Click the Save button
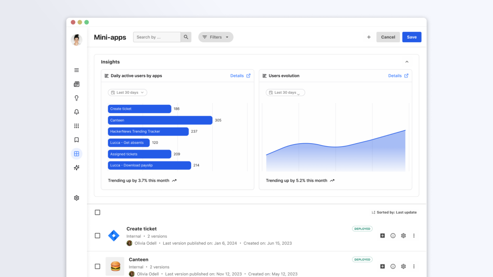Viewport: 493px width, 277px height. point(412,37)
